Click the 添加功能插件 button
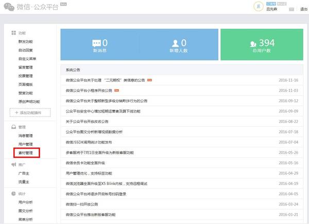Screen dimensions: 309x224 [30, 113]
